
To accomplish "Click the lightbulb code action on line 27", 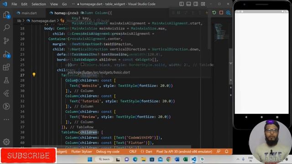I will pos(34,75).
